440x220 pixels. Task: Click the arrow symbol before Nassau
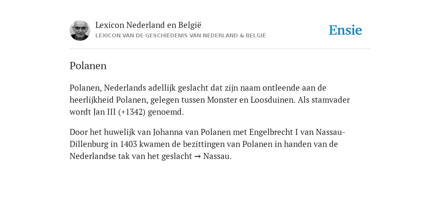[x=198, y=156]
